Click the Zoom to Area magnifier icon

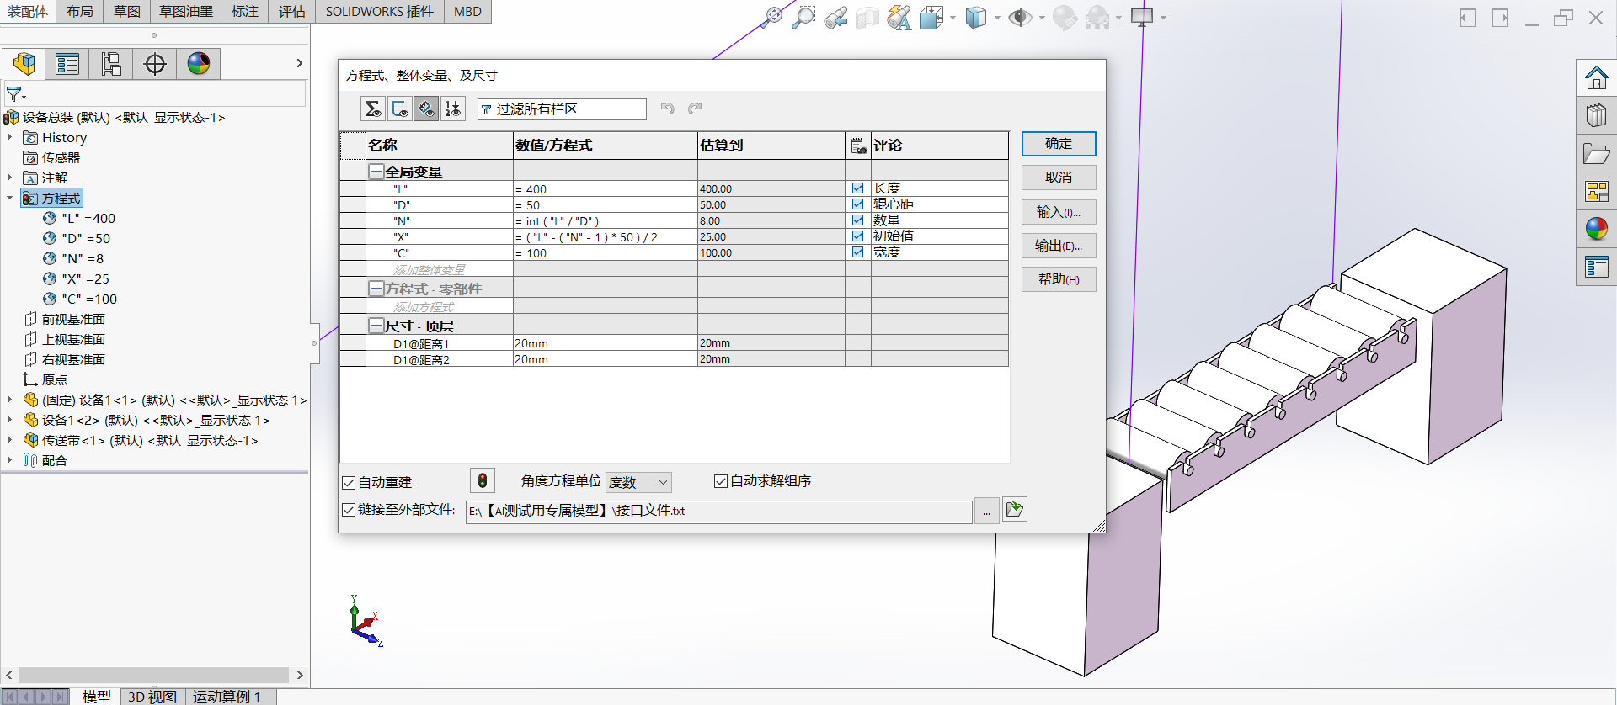804,17
